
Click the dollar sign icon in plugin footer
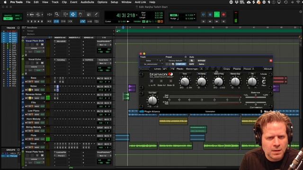(261, 111)
